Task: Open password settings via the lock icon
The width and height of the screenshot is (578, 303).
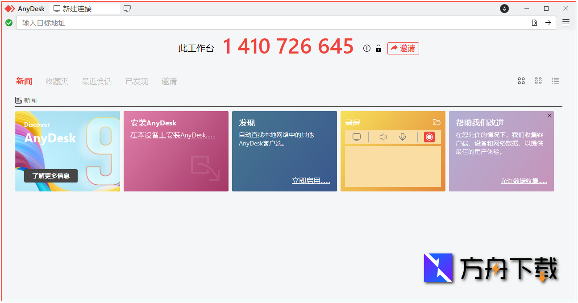Action: tap(378, 48)
